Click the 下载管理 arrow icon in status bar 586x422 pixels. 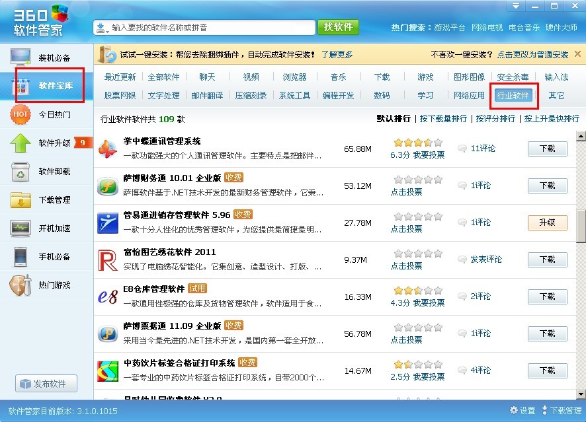click(544, 410)
